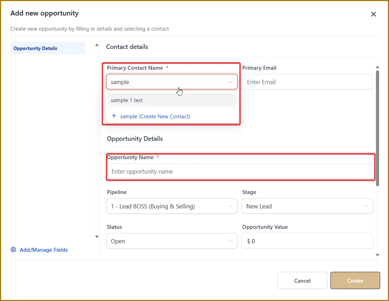Image resolution: width=389 pixels, height=301 pixels.
Task: Click the form scrollbar's top arrow
Action: (377, 67)
